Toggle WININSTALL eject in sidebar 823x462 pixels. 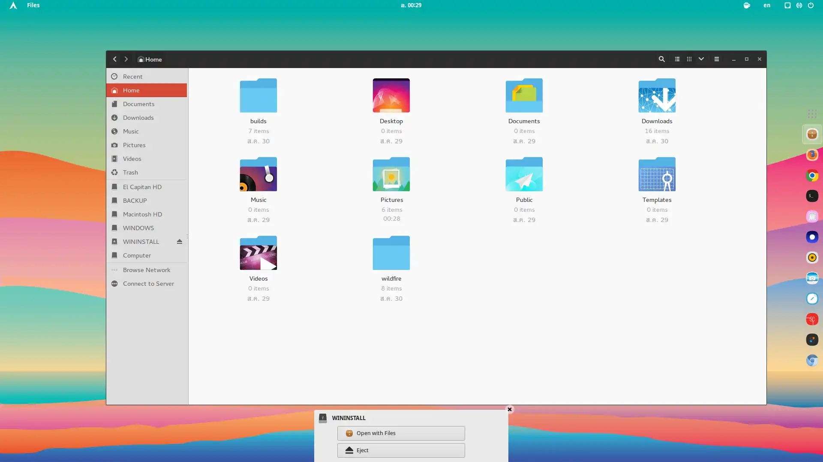click(x=180, y=241)
